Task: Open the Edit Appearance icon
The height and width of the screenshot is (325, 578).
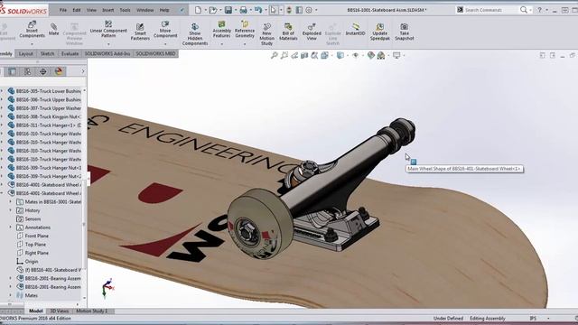Action: [x=371, y=55]
